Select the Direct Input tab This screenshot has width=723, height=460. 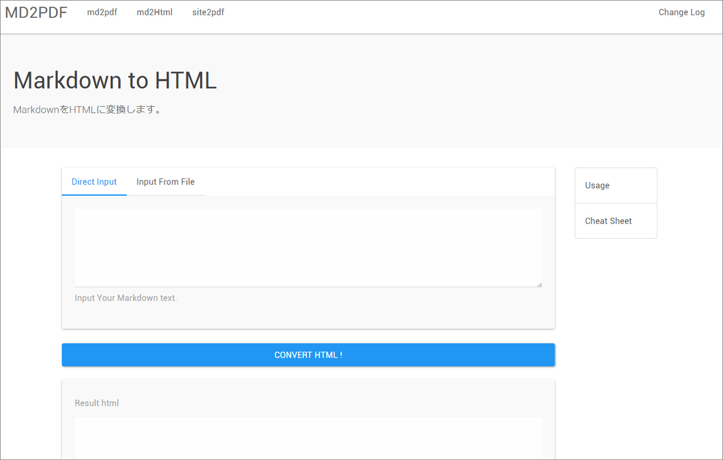coord(94,182)
